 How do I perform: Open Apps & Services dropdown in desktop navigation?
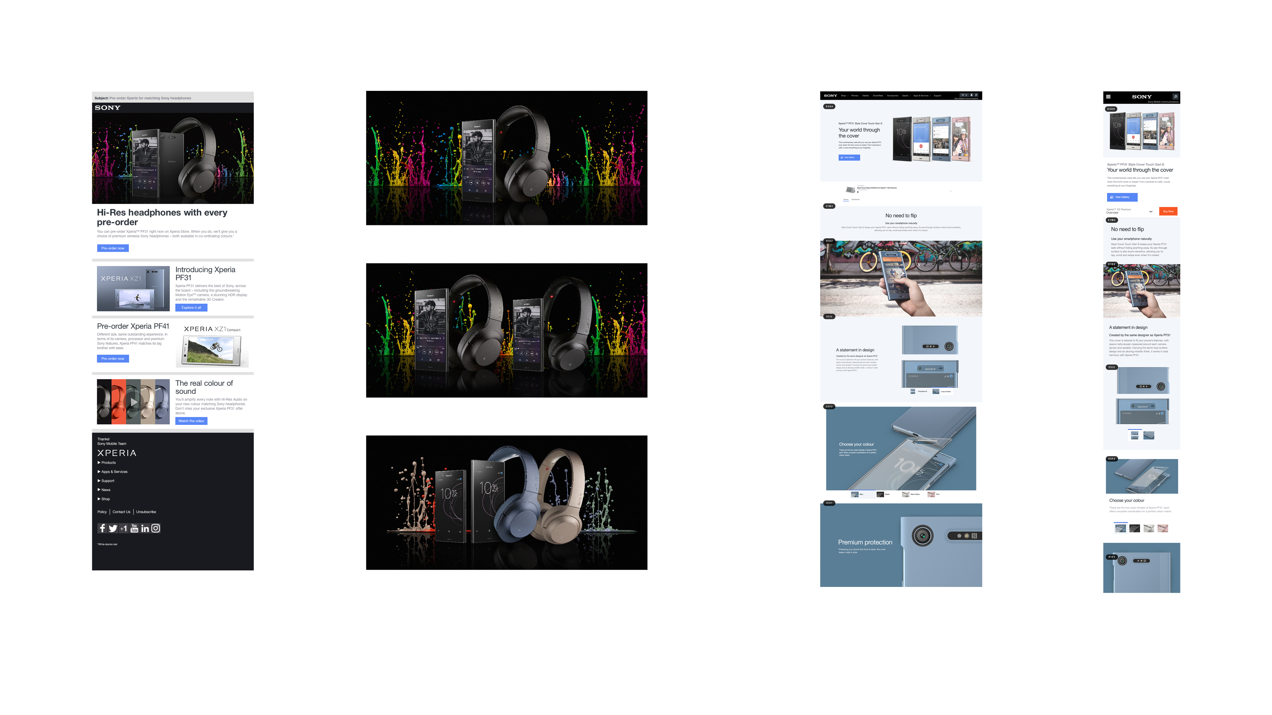point(922,96)
